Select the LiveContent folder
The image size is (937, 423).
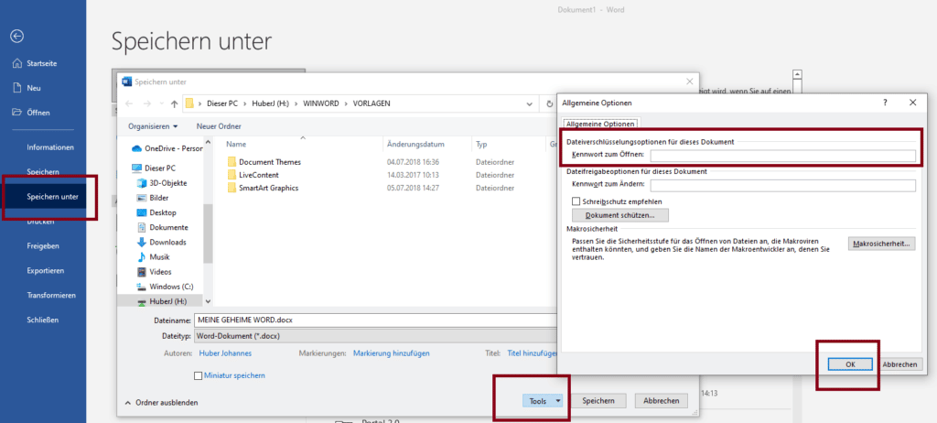259,175
